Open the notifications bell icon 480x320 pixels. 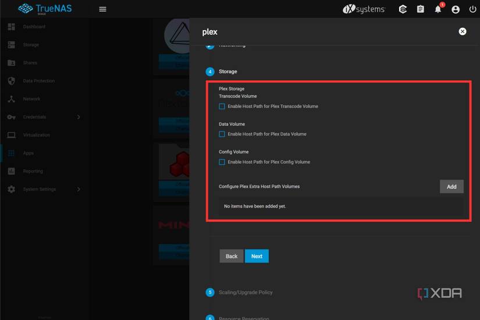pos(438,9)
